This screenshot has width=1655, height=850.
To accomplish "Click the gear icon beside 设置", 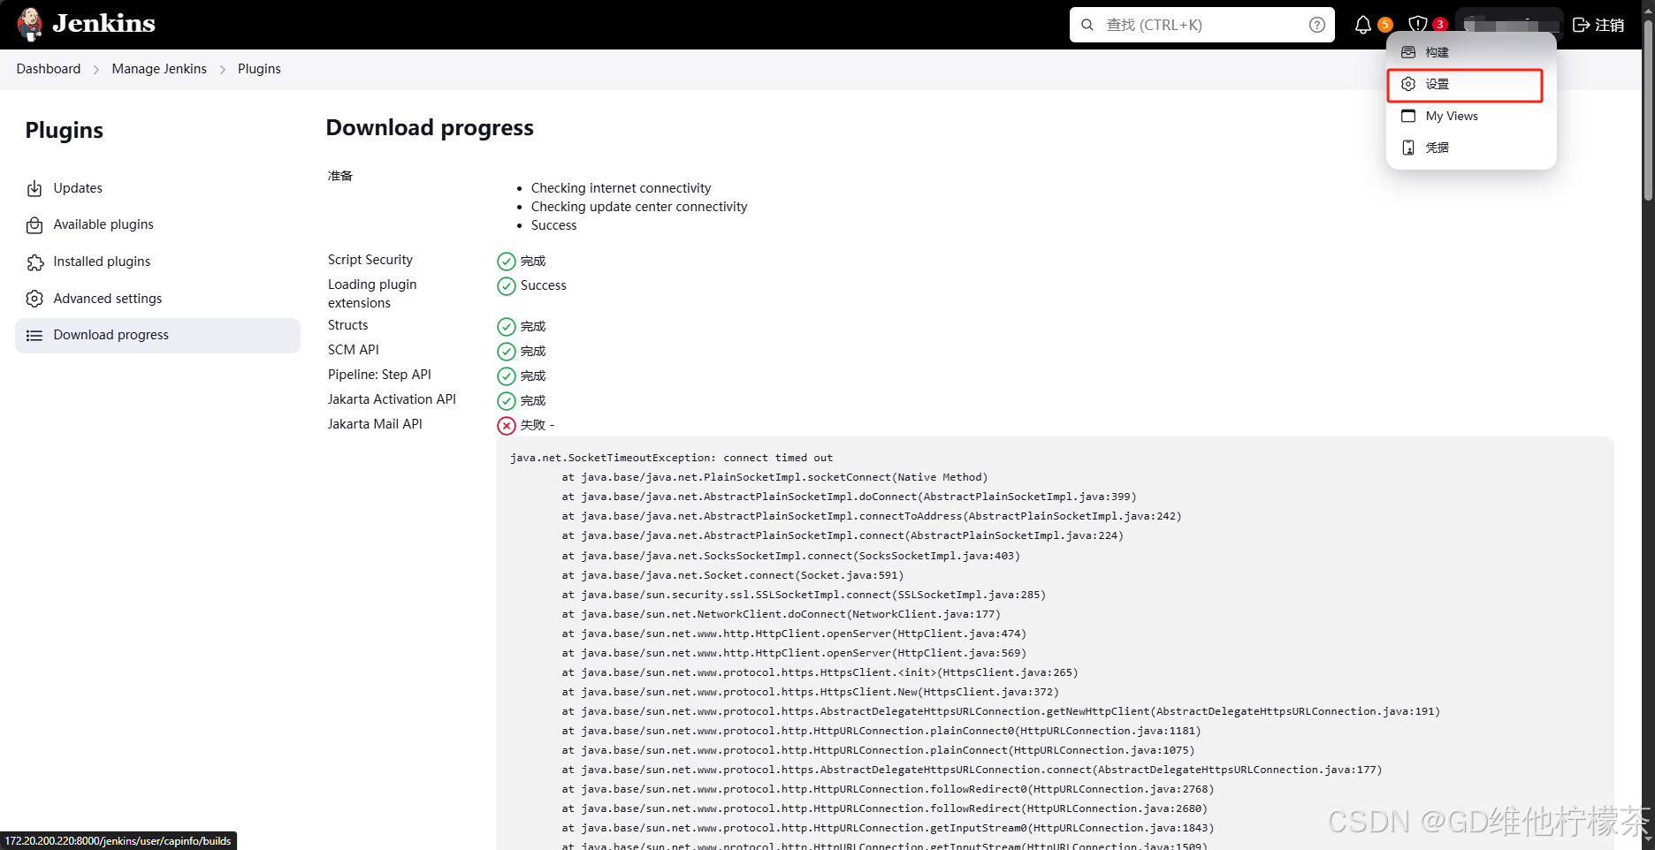I will (x=1408, y=84).
